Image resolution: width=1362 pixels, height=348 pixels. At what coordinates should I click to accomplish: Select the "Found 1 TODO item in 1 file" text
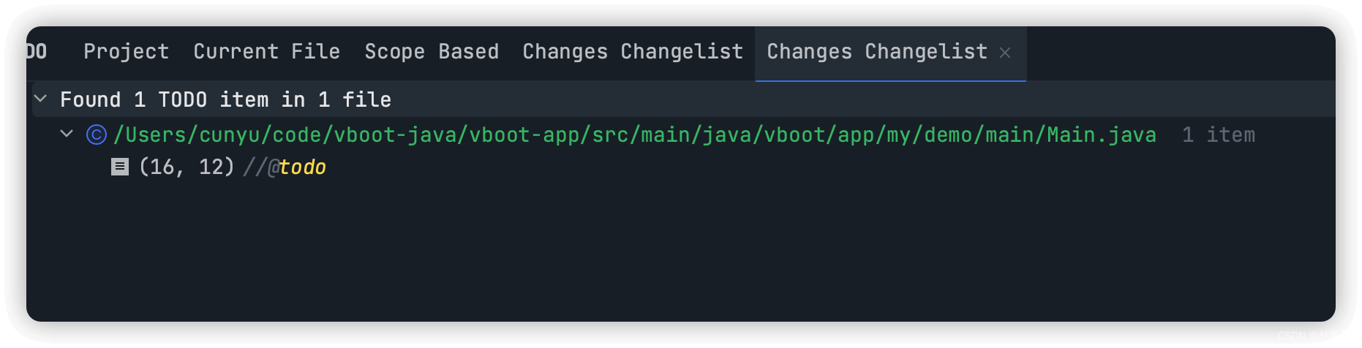pos(225,99)
